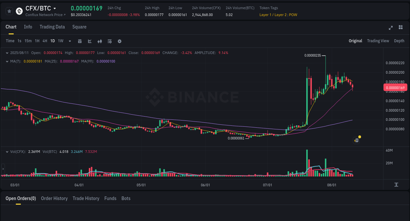Screen dimensions: 410x221
Task: Click the 08/01 date on time axis
Action: point(332,185)
